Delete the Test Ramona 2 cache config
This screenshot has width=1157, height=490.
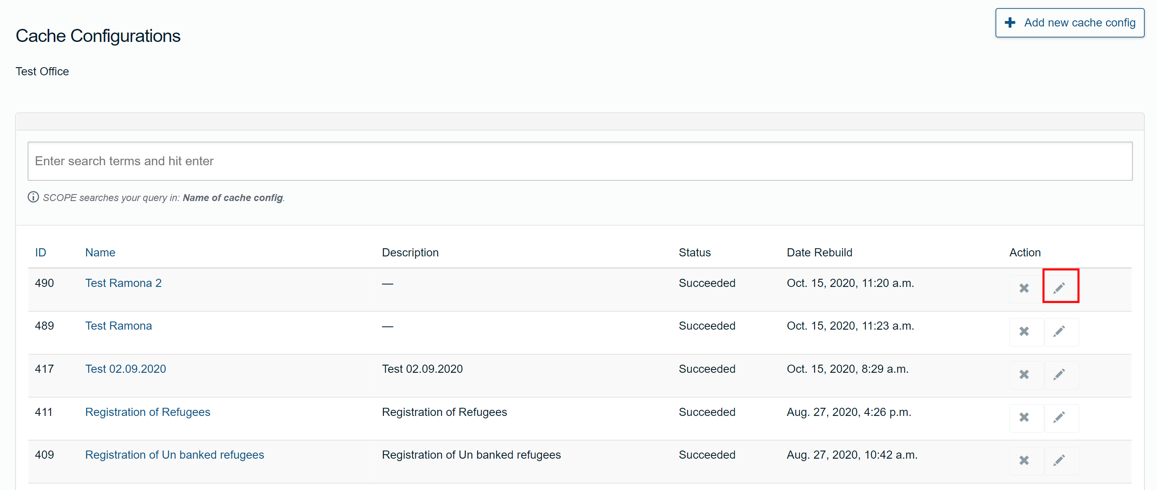pyautogui.click(x=1024, y=288)
